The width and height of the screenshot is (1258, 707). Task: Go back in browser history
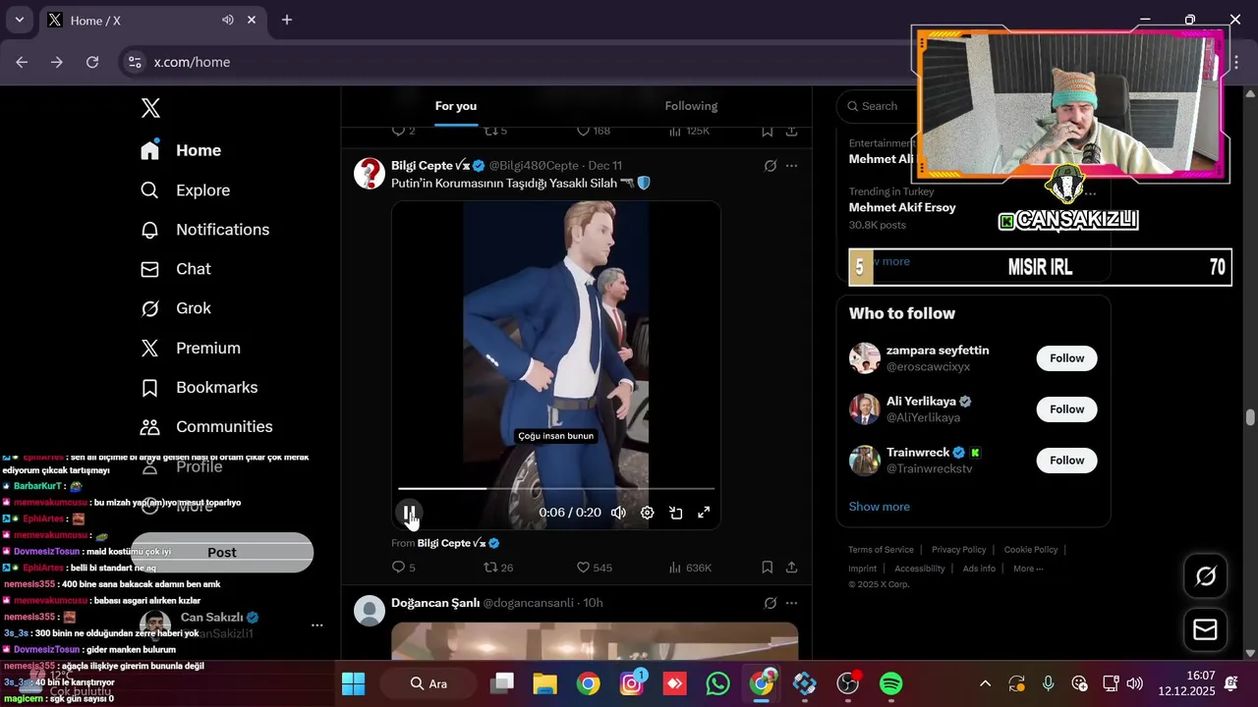[22, 62]
